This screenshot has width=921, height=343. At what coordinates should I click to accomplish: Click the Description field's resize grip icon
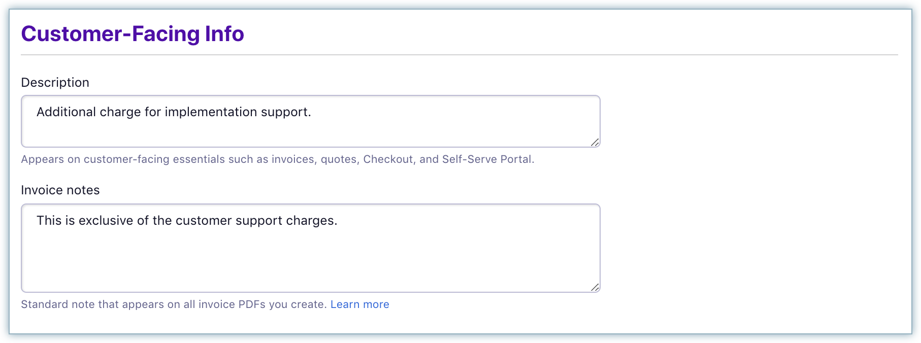tap(595, 142)
